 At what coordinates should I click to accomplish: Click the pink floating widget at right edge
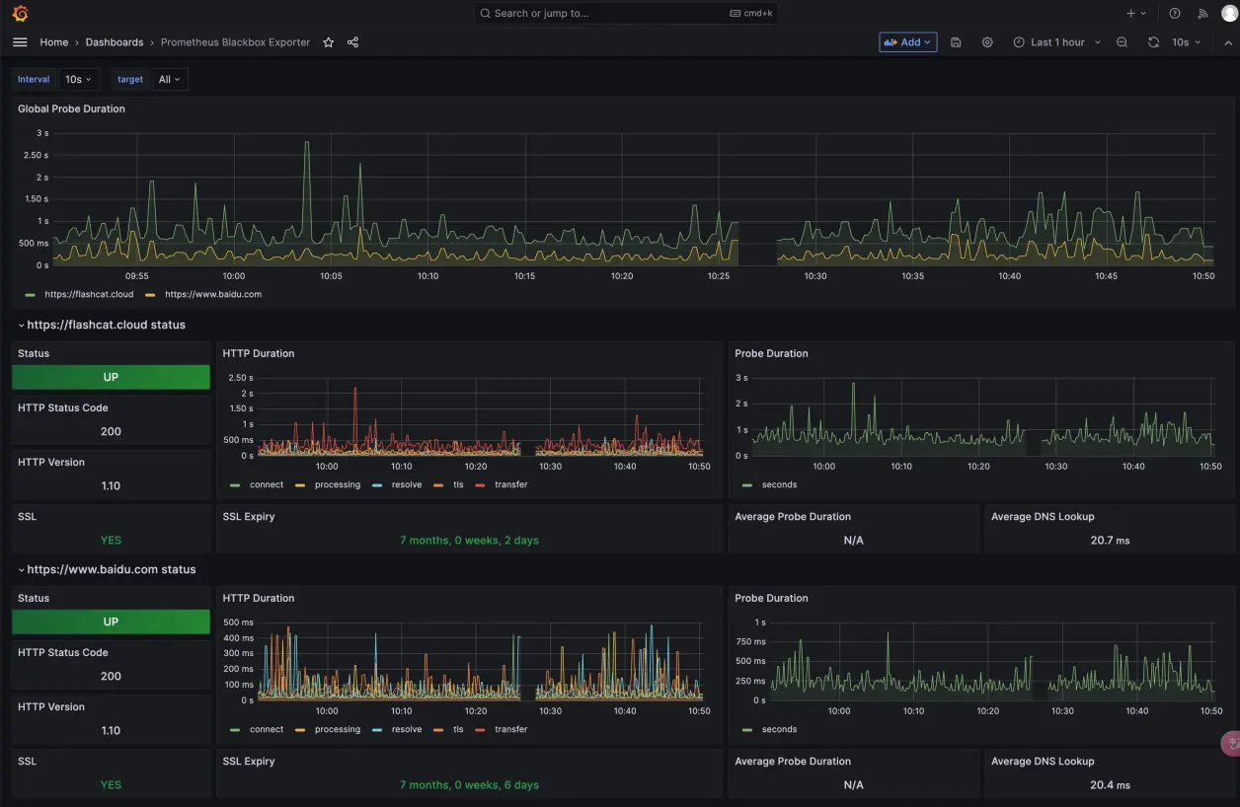coord(1231,744)
